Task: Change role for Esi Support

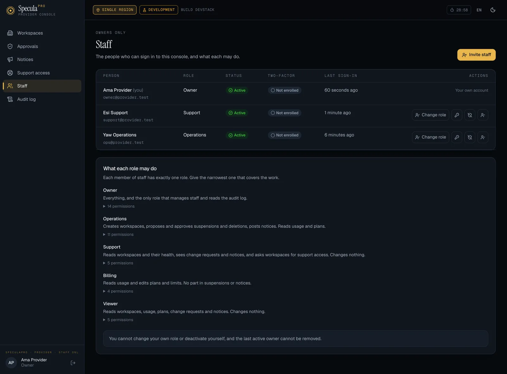Action: coord(430,115)
